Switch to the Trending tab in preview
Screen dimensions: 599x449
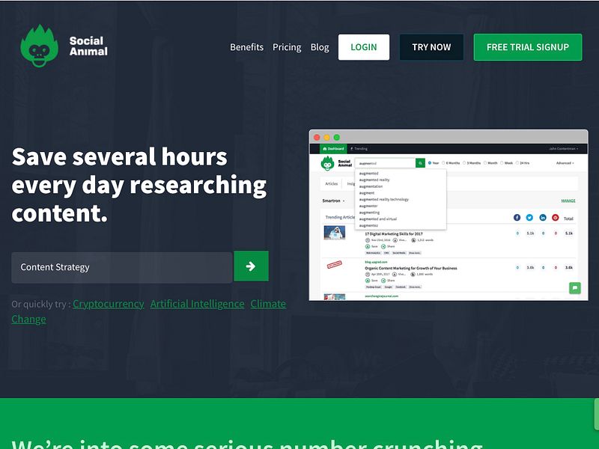point(359,148)
